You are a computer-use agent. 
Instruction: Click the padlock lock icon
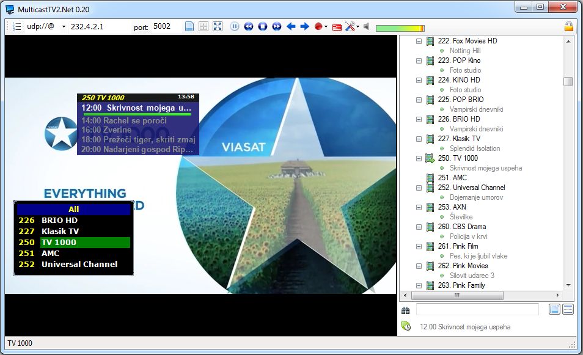568,26
